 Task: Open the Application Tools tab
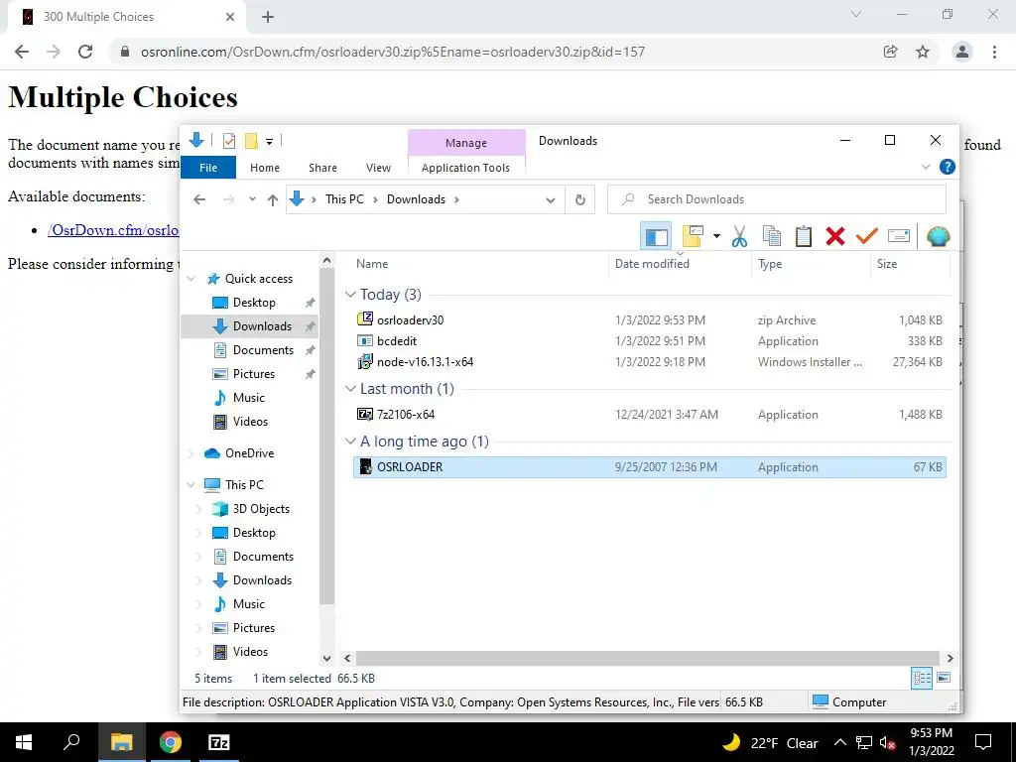click(466, 168)
